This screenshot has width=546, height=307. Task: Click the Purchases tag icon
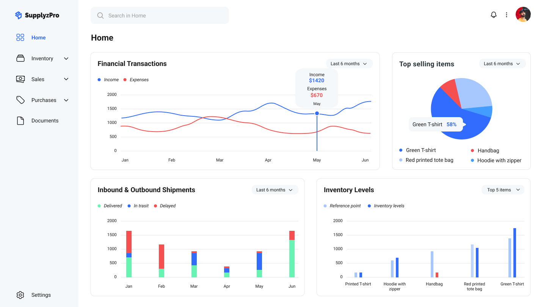click(x=20, y=100)
